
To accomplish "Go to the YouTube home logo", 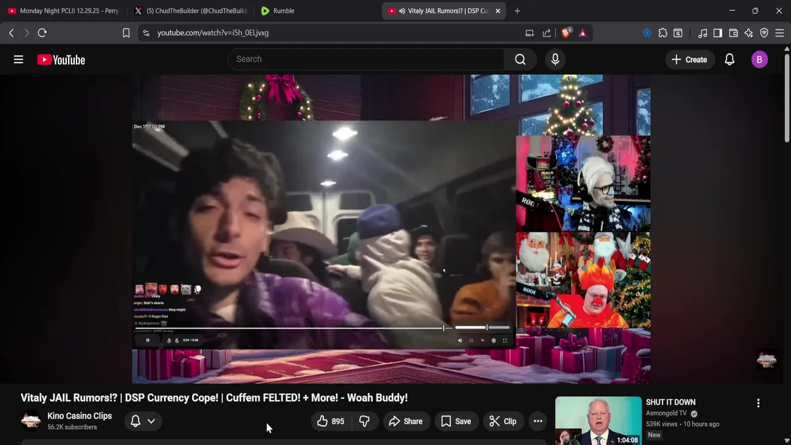I will 61,60.
